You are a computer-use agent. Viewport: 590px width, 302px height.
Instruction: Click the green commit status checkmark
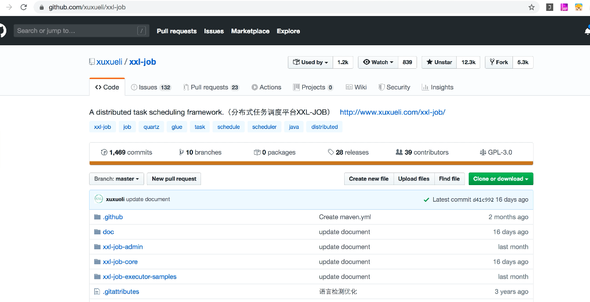[x=426, y=199]
